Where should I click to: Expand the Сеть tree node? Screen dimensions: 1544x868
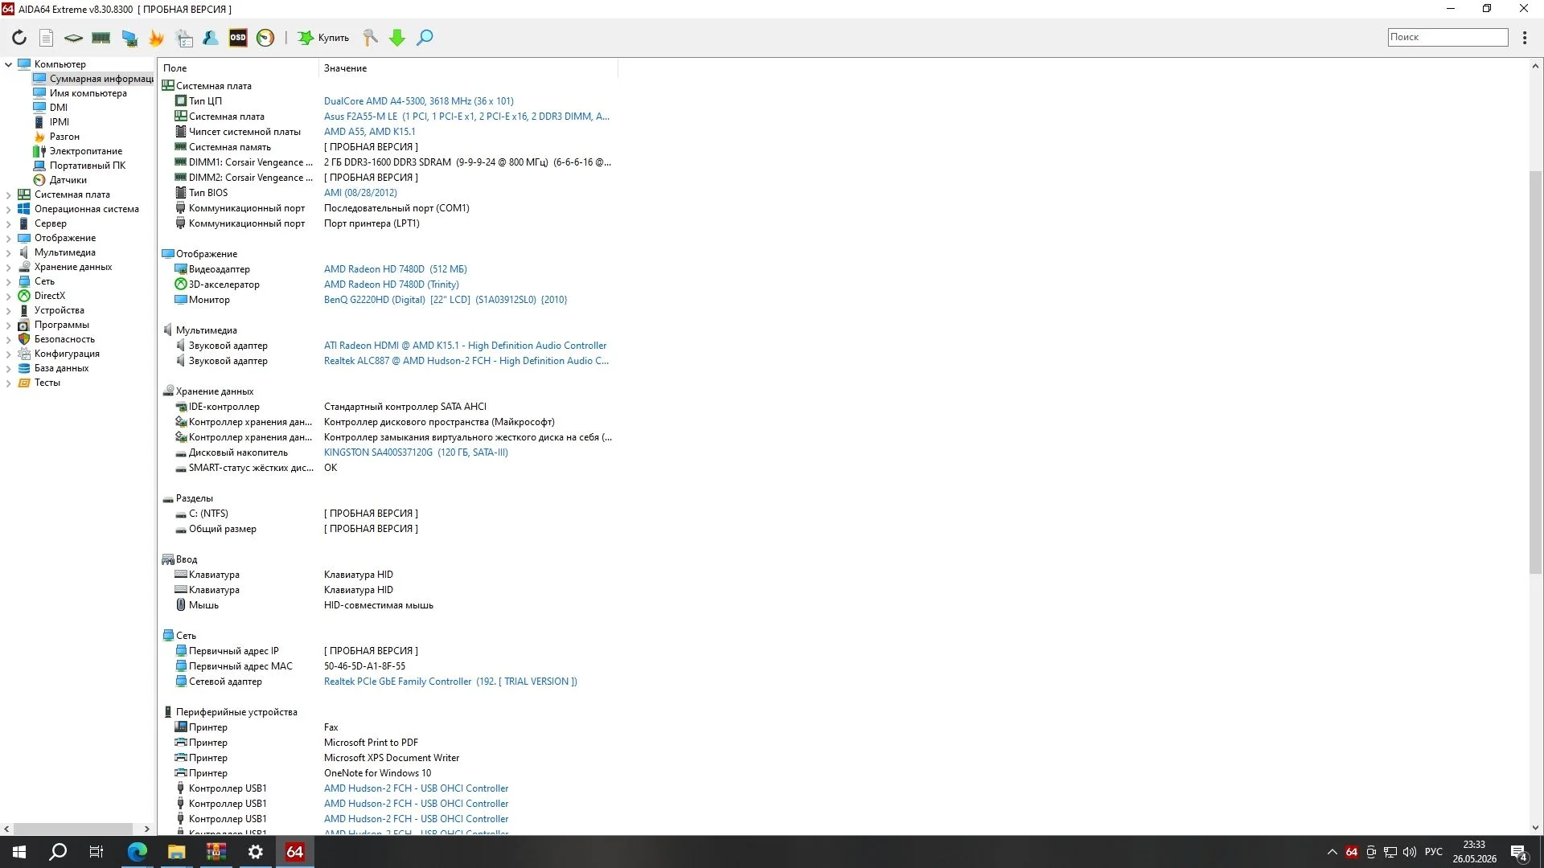pyautogui.click(x=8, y=281)
